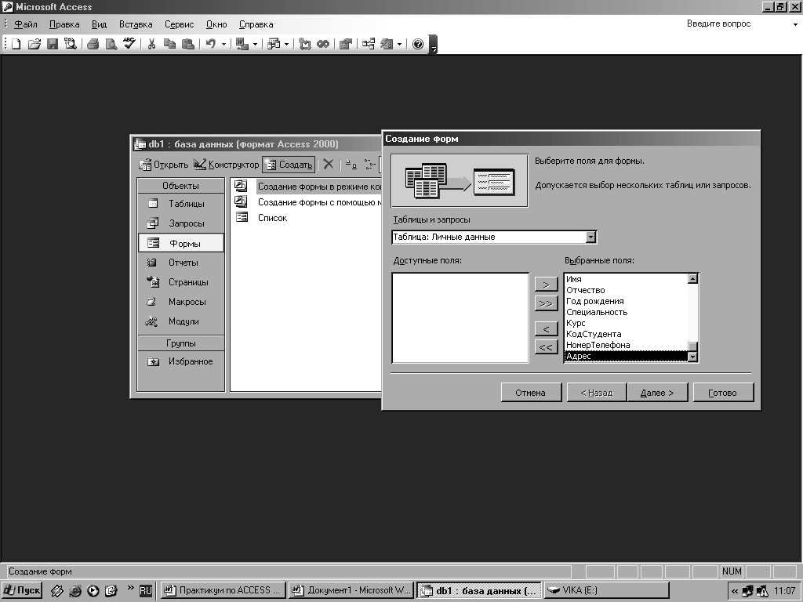Select Страницы in the Objects panel
The width and height of the screenshot is (803, 602).
181,282
